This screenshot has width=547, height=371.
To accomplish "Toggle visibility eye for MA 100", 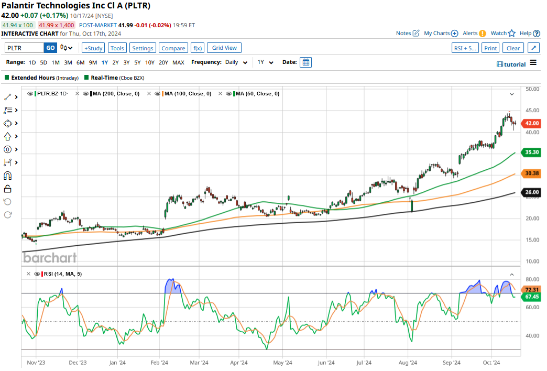I will 158,94.
